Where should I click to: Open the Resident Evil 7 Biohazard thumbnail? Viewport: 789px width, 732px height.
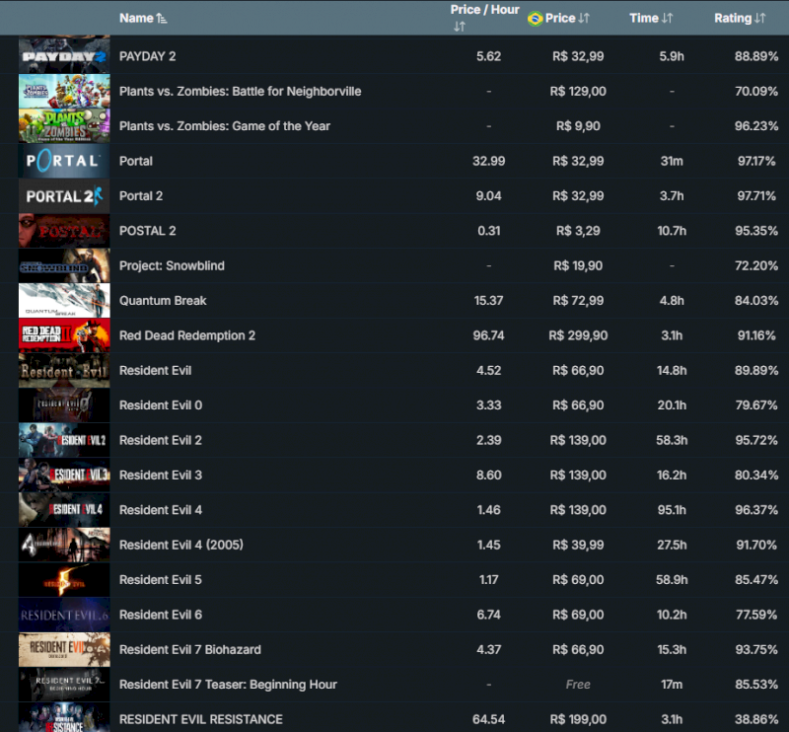[x=64, y=649]
